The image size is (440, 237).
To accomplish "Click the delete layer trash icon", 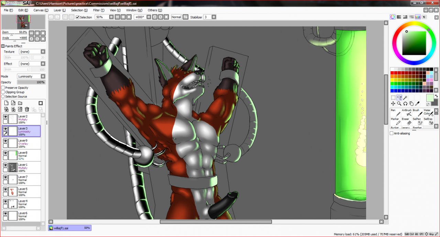I will tap(27, 109).
